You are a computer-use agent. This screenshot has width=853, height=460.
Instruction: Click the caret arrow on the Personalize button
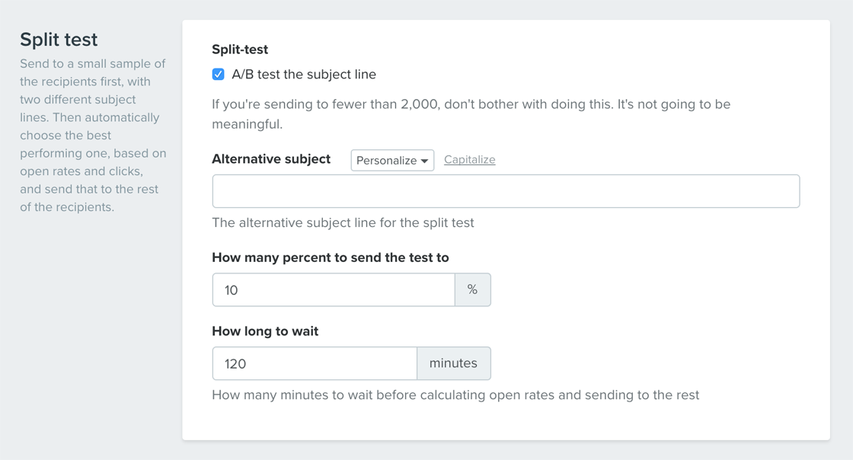point(424,161)
